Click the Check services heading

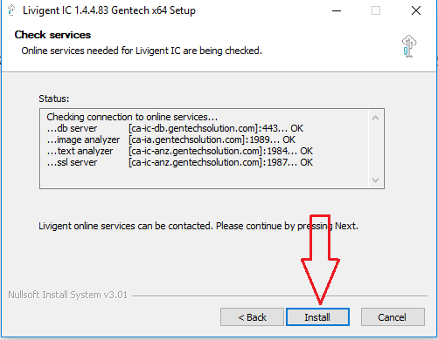(52, 35)
